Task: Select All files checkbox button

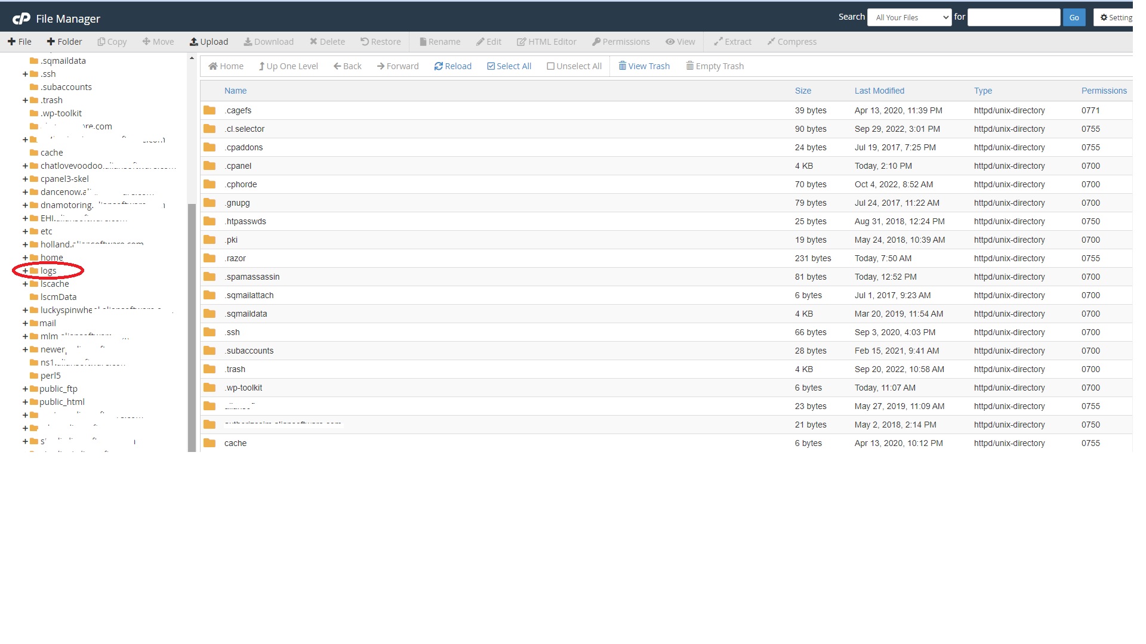Action: click(x=509, y=66)
